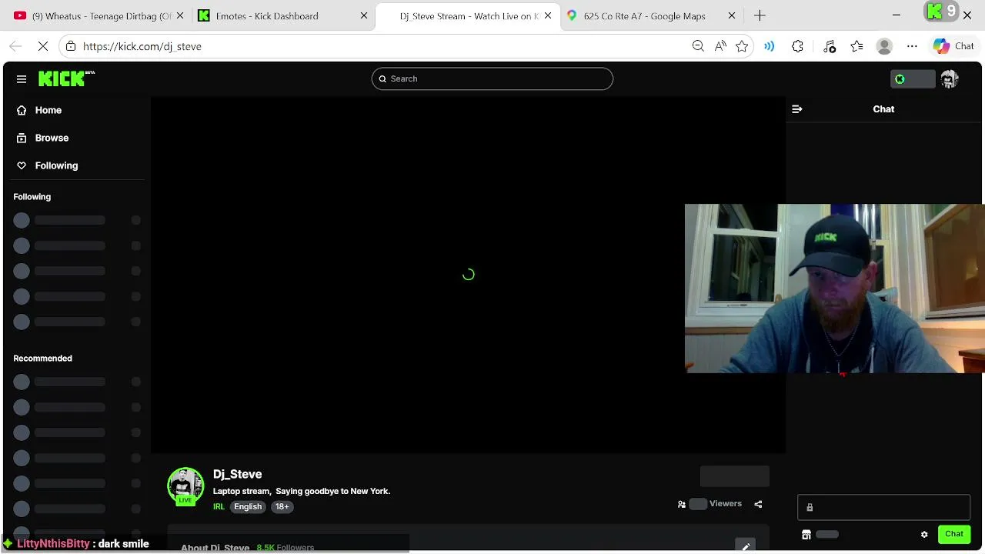
Task: Open browser extensions icon
Action: click(x=798, y=46)
